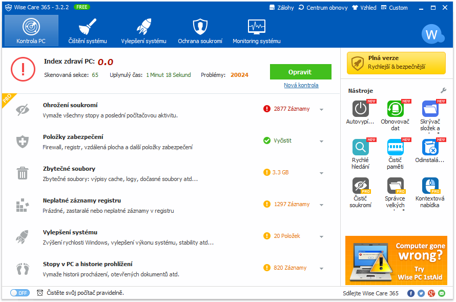The height and width of the screenshot is (302, 456).
Task: Click the Plná verze upgrade button
Action: [396, 63]
